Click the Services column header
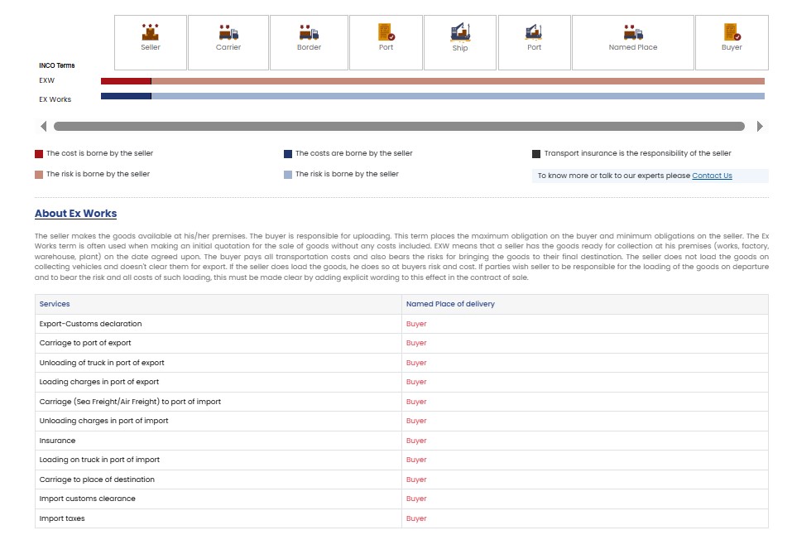792x535 pixels. (55, 304)
